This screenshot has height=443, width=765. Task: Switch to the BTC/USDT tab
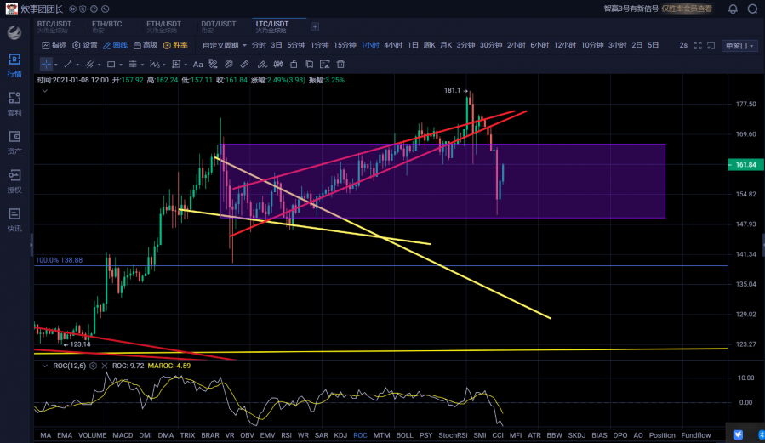click(54, 27)
